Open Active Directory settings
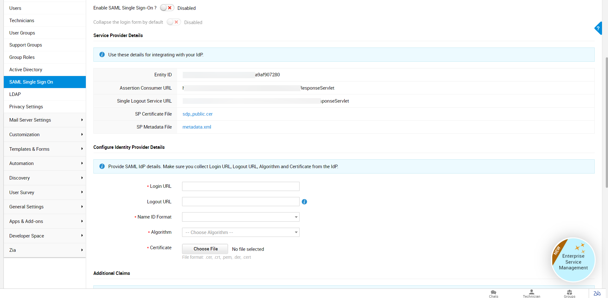Viewport: 608px width, 298px height. click(x=45, y=70)
